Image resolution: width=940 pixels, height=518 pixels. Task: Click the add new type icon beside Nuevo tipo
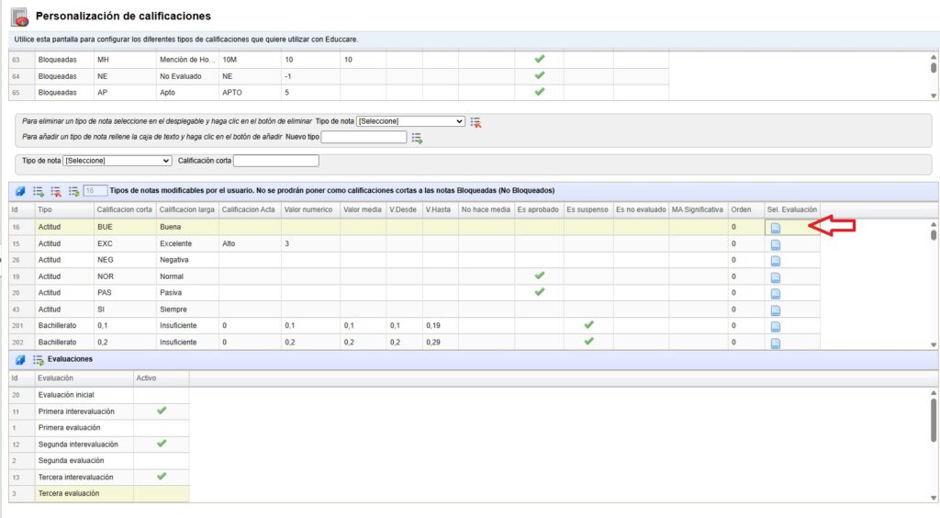(x=417, y=138)
